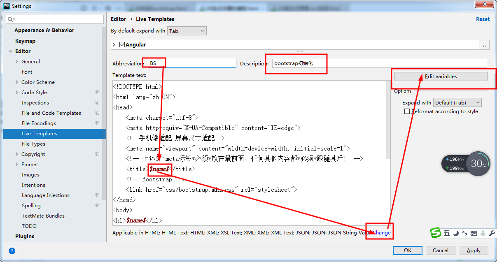497x262 pixels.
Task: Click the double-arrow overflow icon beside Angular row
Action: point(484,46)
